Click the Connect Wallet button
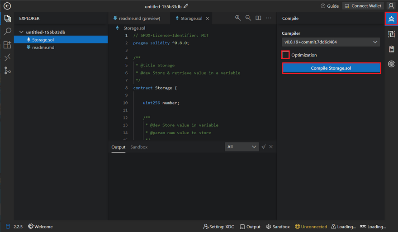The height and width of the screenshot is (232, 398). tap(363, 6)
